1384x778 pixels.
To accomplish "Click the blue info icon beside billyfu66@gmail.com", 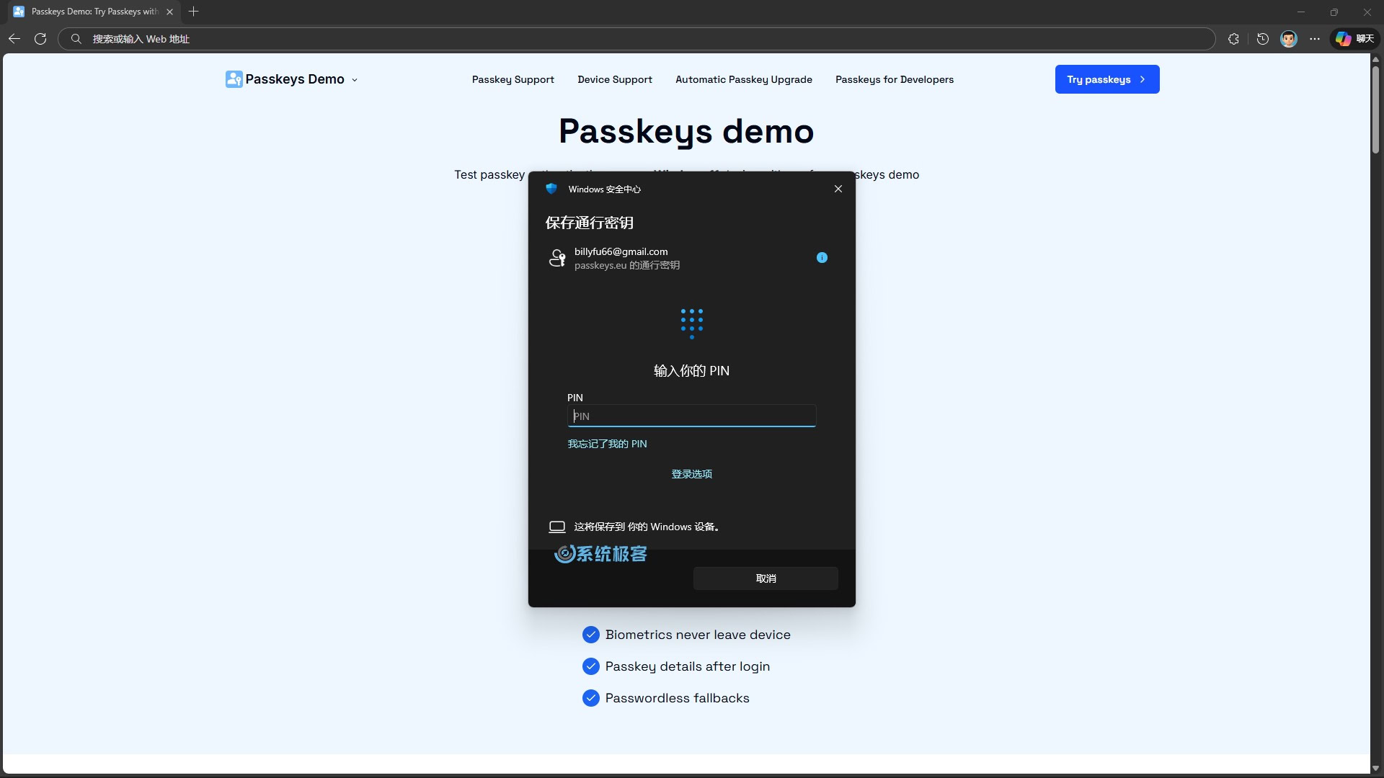I will (822, 258).
